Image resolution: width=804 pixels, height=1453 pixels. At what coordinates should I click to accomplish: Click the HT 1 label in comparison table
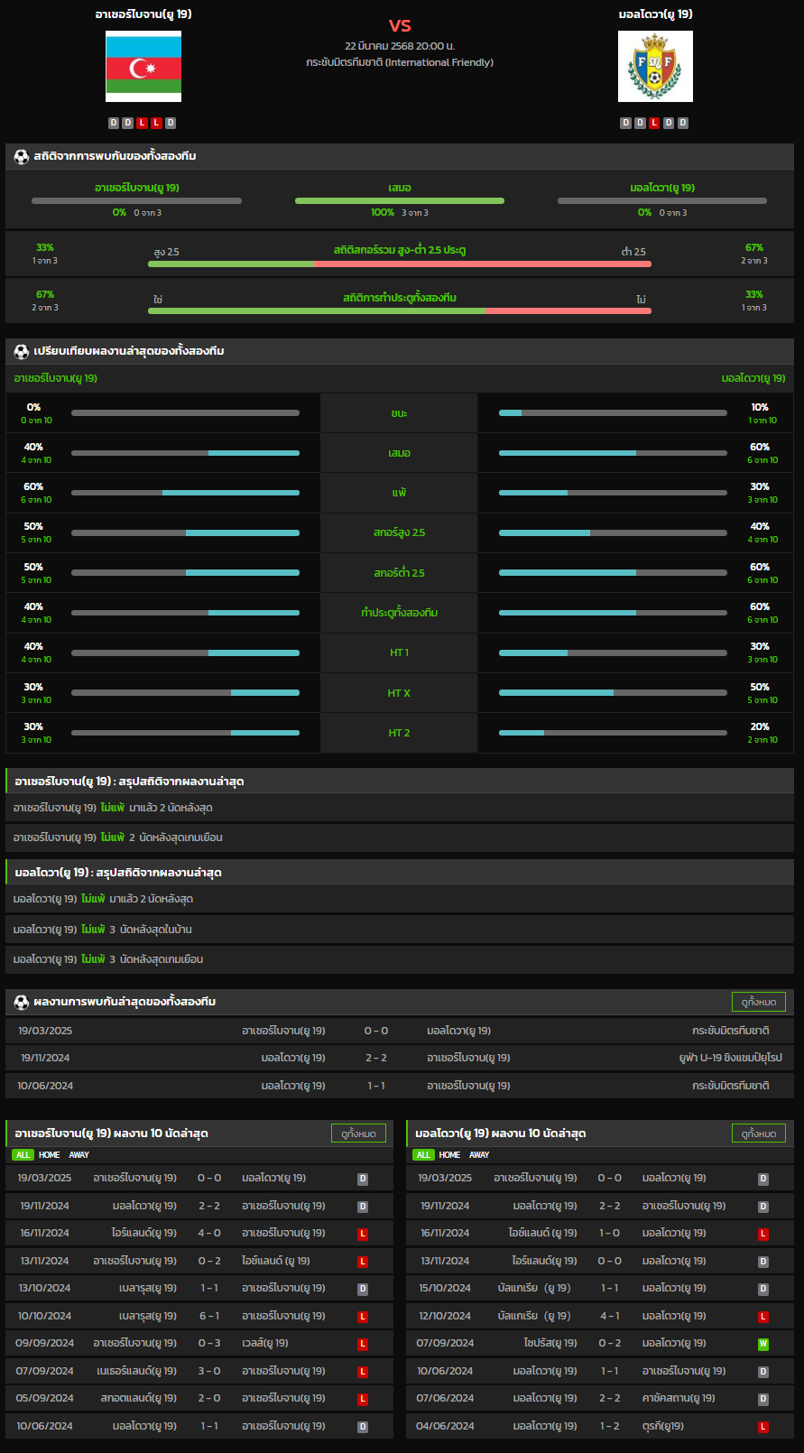pos(399,652)
